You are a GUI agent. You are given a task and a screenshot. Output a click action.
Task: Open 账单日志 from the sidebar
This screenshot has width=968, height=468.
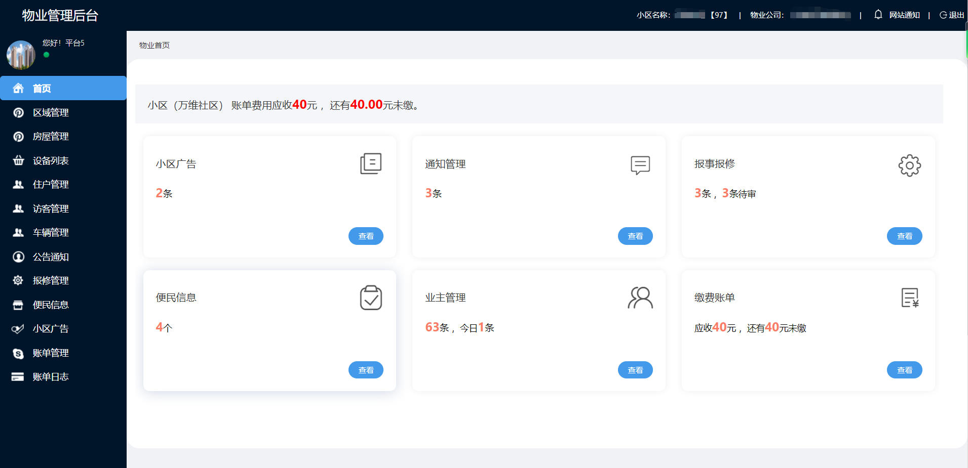[x=51, y=376]
